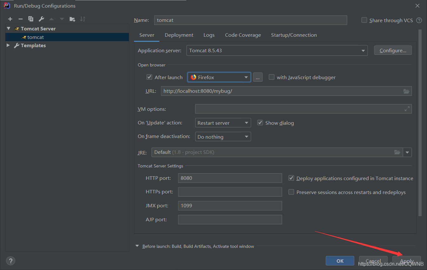Click help icon next to Share through VCS
Image resolution: width=427 pixels, height=270 pixels.
coord(419,20)
